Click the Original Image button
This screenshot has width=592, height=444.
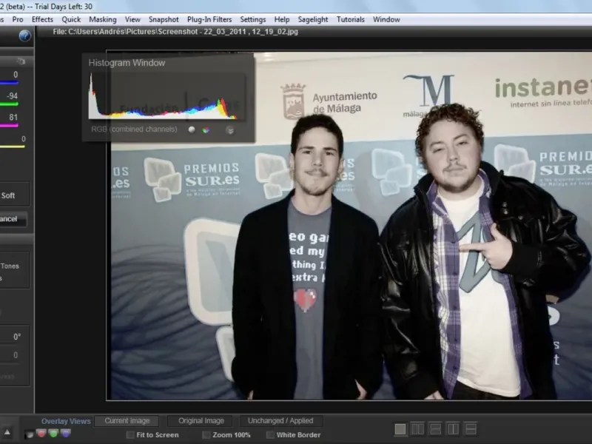tap(201, 420)
